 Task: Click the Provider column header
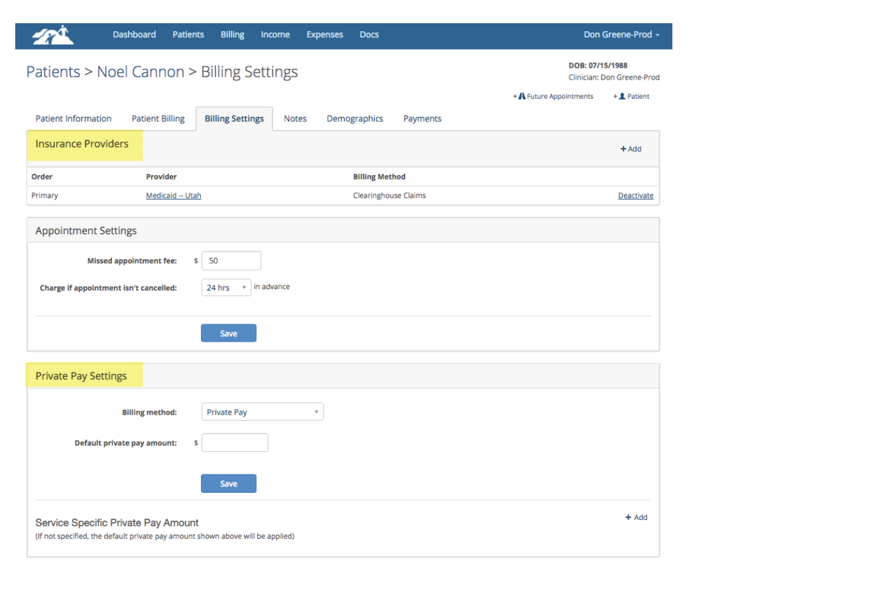tap(161, 177)
